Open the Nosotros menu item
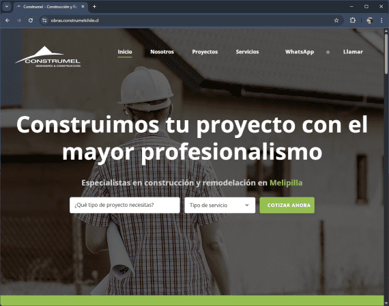389x306 pixels. point(162,52)
